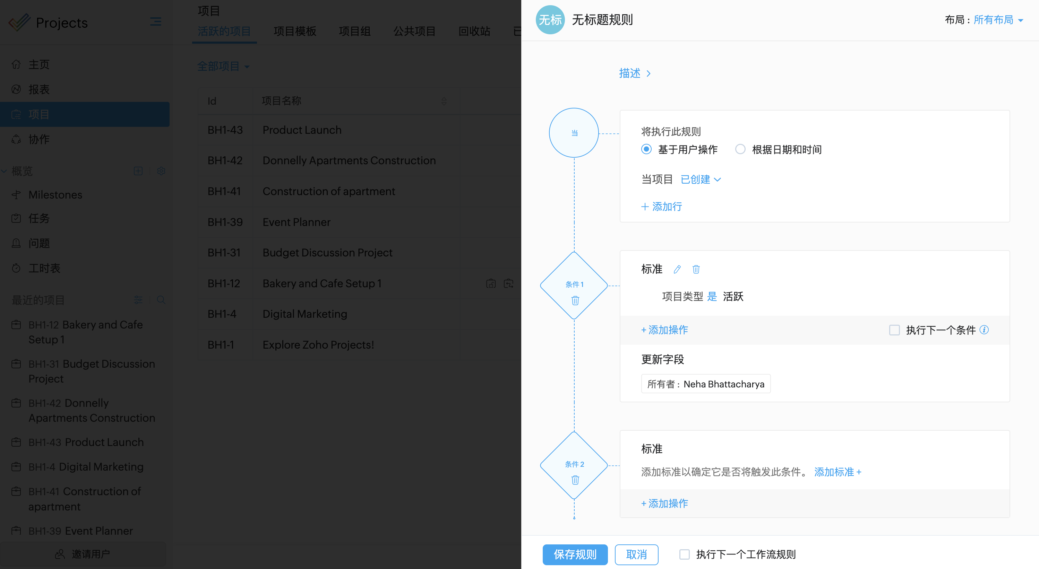Select 根据日期和时间 radio option
The width and height of the screenshot is (1039, 569).
click(740, 149)
